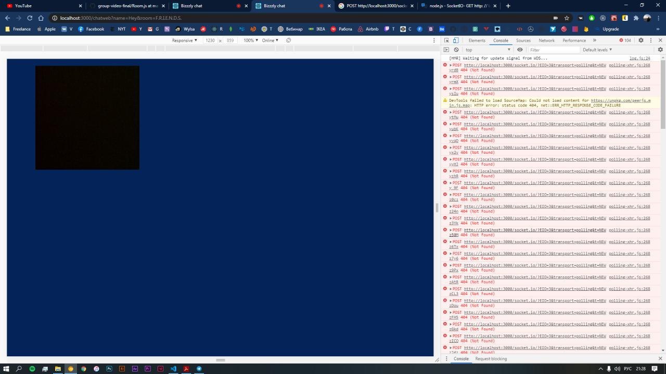Edit the viewport width field 1230
This screenshot has width=666, height=374.
point(210,40)
